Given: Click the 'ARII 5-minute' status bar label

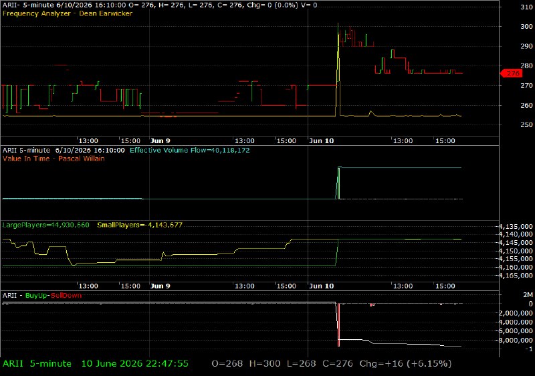Looking at the screenshot, I should point(37,364).
